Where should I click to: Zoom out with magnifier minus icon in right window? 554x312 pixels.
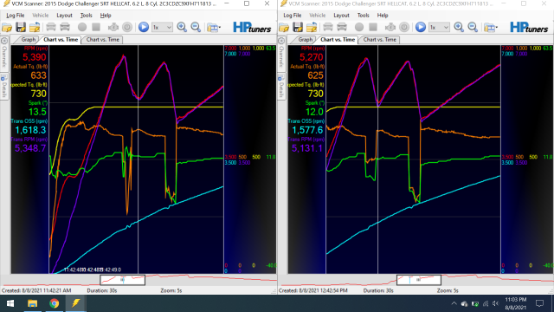(473, 27)
